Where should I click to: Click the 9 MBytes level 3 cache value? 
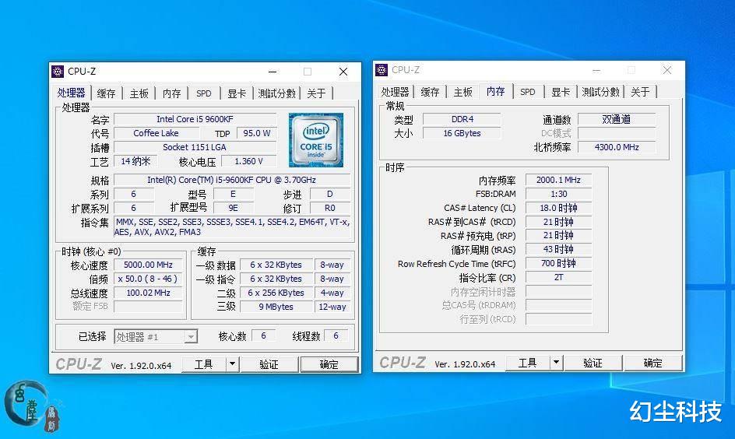276,307
